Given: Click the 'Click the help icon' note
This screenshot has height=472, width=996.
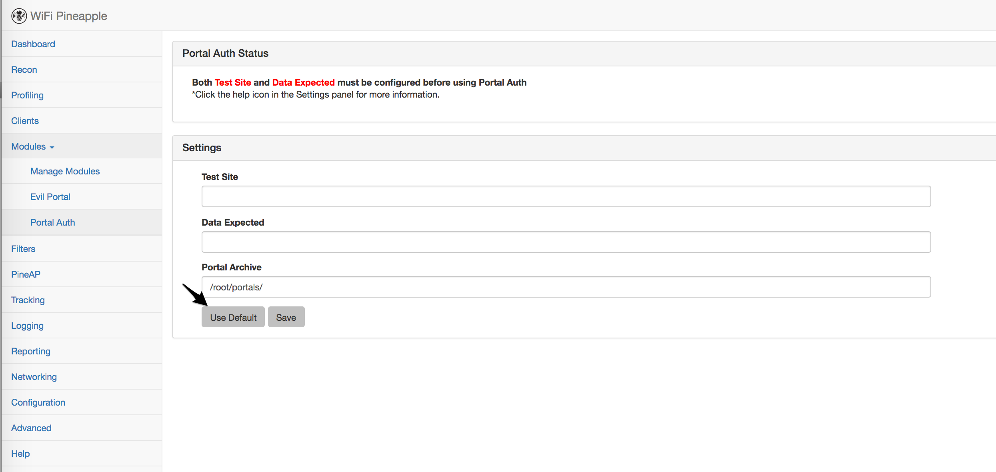Looking at the screenshot, I should click(x=316, y=95).
